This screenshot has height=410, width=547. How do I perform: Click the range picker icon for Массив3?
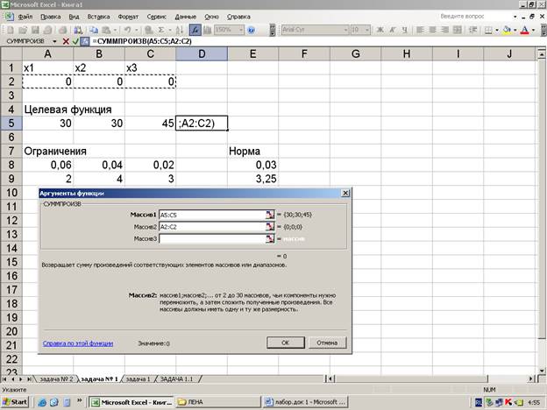pyautogui.click(x=271, y=238)
